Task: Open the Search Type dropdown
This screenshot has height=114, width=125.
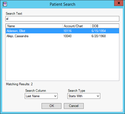Action: (84, 96)
